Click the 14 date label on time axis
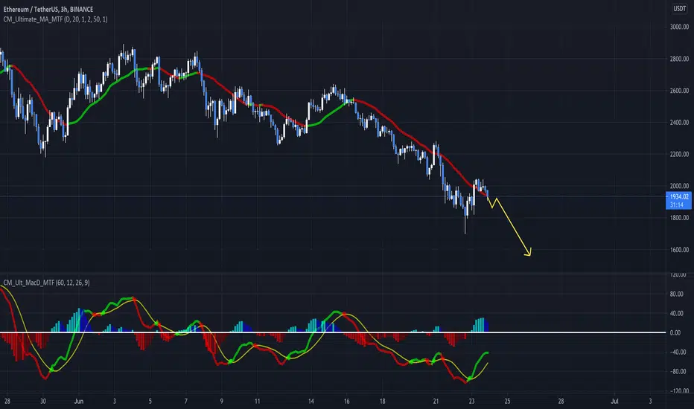694x409 pixels. tap(311, 402)
